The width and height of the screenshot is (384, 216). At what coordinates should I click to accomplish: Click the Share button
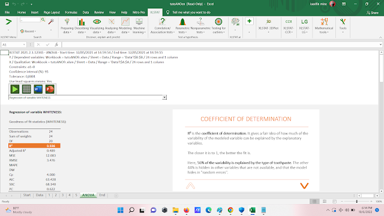(372, 13)
